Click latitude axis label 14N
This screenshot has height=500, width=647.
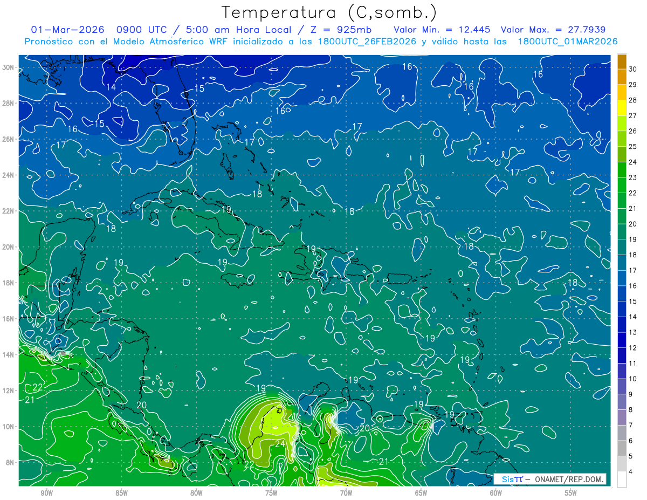point(9,354)
